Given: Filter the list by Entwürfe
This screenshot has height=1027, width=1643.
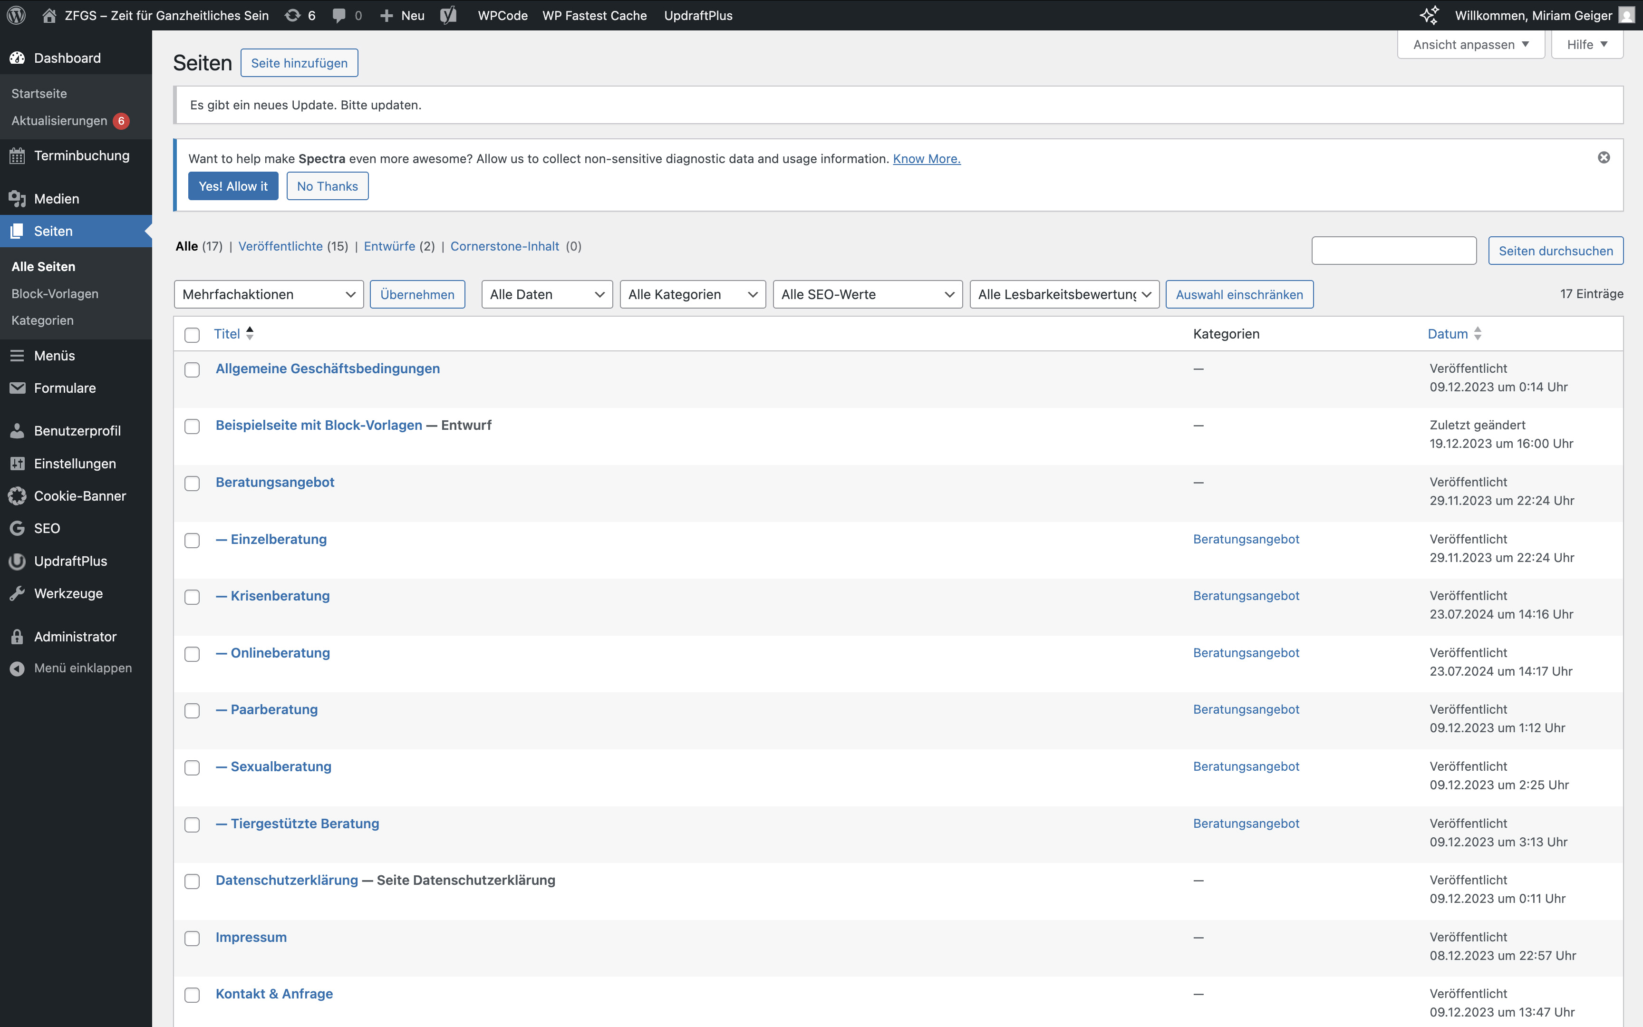Looking at the screenshot, I should [389, 246].
